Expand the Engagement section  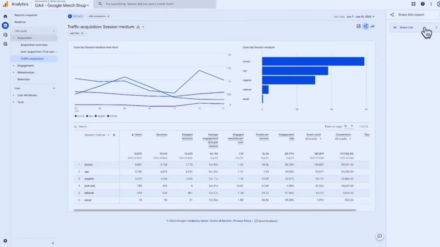[x=14, y=66]
